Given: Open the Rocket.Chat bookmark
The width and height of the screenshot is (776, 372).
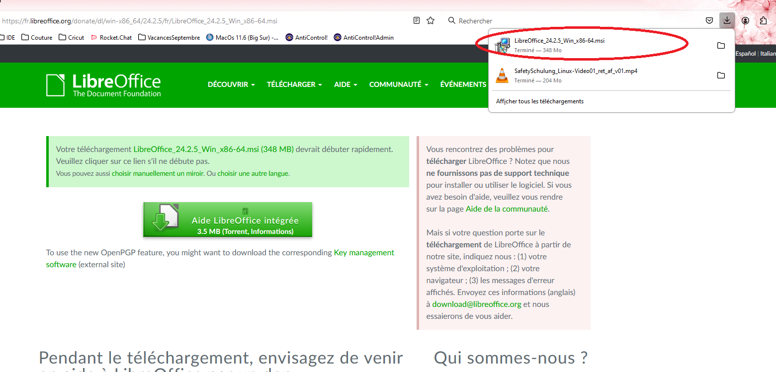Looking at the screenshot, I should (111, 37).
